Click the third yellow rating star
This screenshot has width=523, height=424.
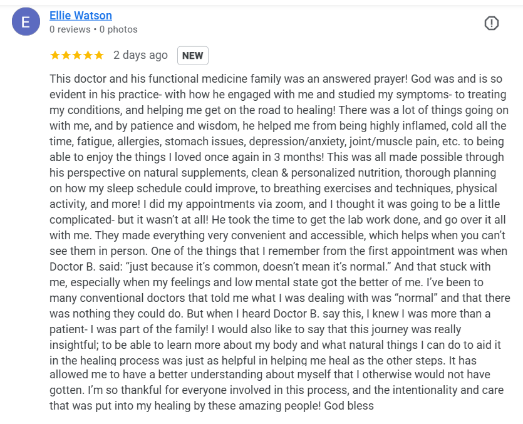point(77,55)
